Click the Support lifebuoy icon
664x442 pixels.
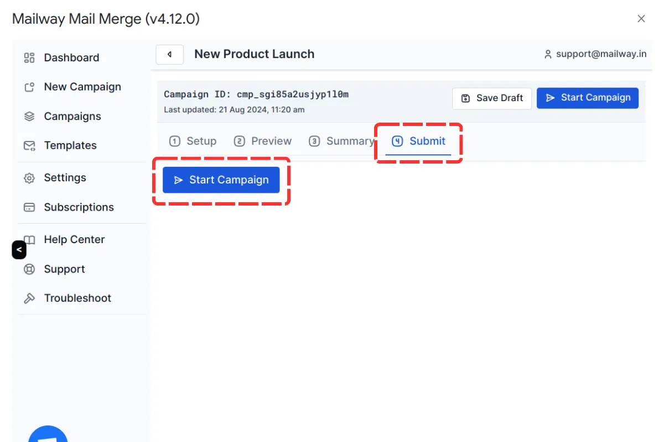(29, 270)
